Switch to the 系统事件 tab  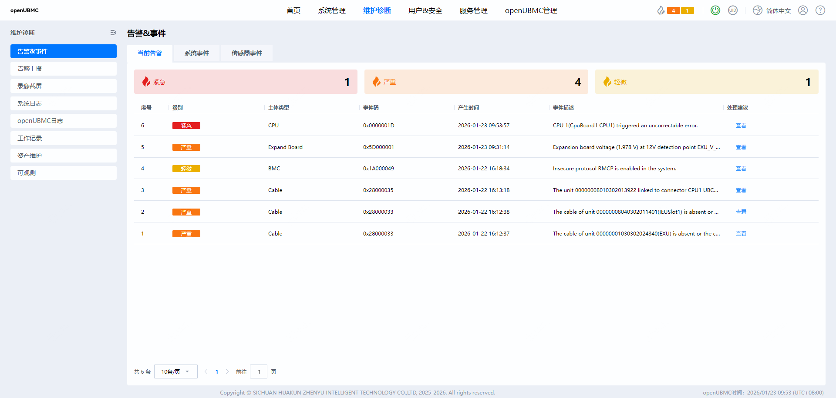196,53
